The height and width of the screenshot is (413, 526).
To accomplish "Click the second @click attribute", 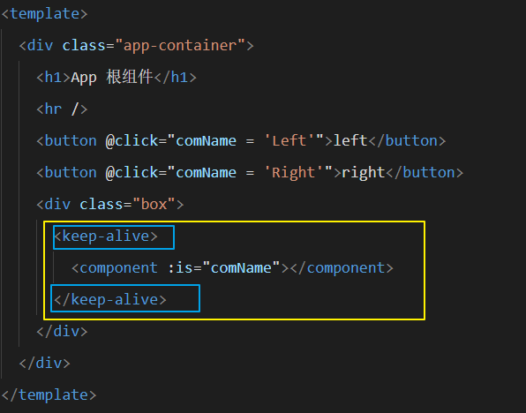I will coord(131,172).
